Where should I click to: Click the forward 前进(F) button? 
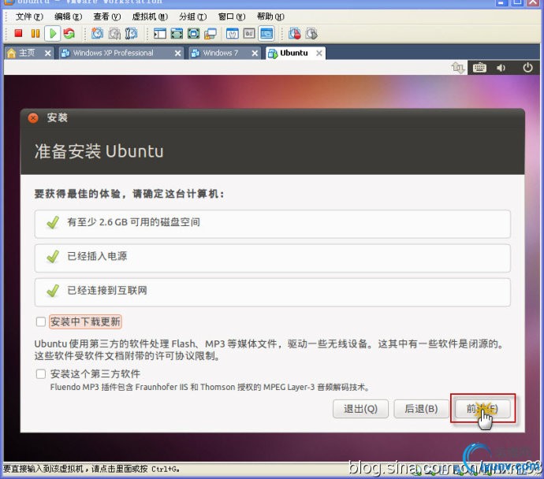(483, 409)
